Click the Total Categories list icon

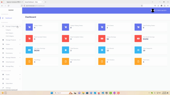pos(138,50)
